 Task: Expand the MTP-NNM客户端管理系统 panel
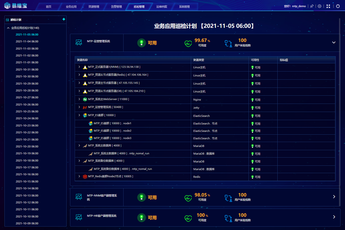334,197
